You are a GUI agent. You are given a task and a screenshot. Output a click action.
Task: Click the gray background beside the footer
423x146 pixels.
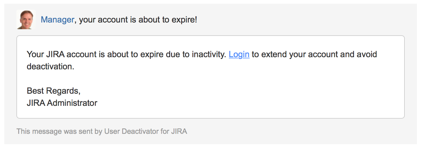point(304,131)
